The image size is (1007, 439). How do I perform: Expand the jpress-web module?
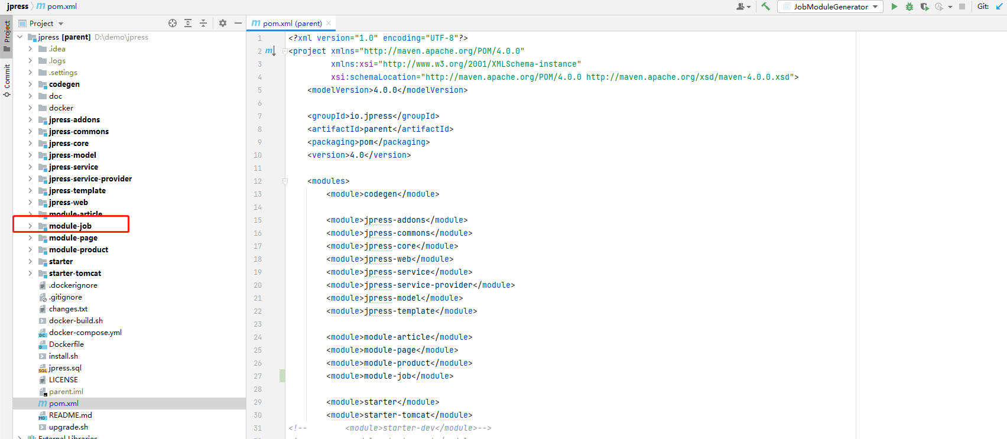pos(30,203)
